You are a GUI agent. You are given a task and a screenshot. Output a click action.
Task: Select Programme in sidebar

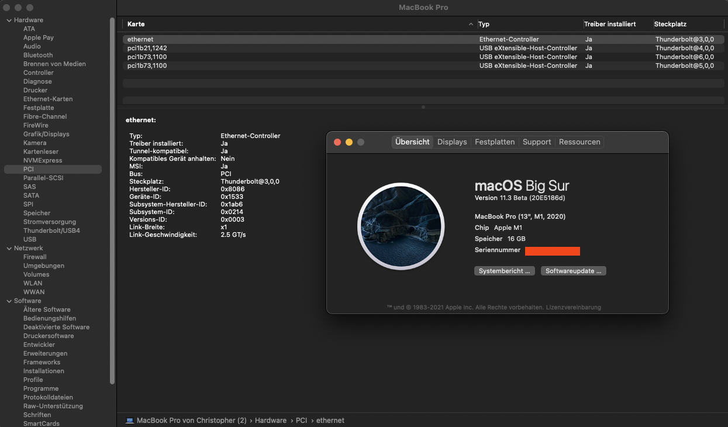pyautogui.click(x=41, y=388)
